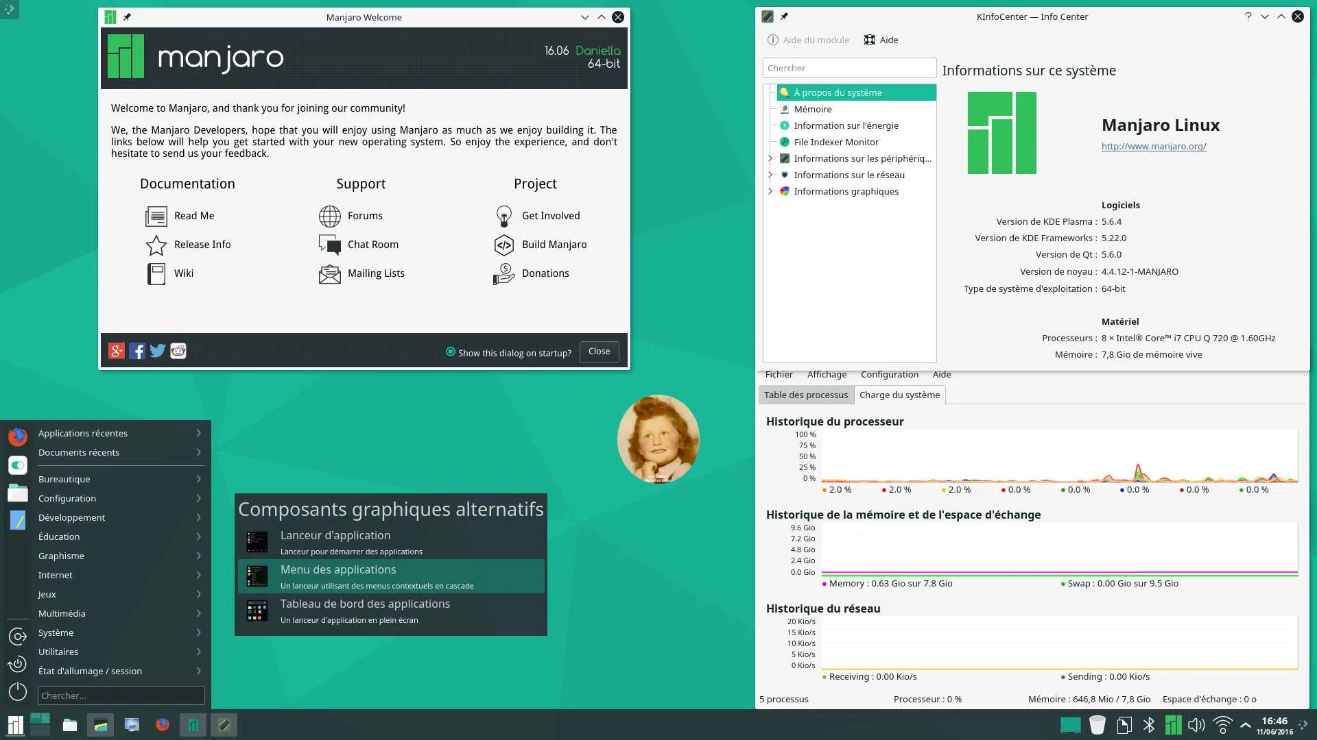
Task: Open the manjaro.org hyperlink
Action: [x=1154, y=146]
